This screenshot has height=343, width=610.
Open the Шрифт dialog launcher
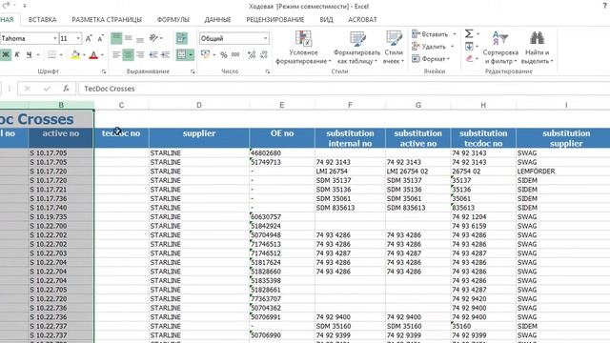(x=104, y=71)
